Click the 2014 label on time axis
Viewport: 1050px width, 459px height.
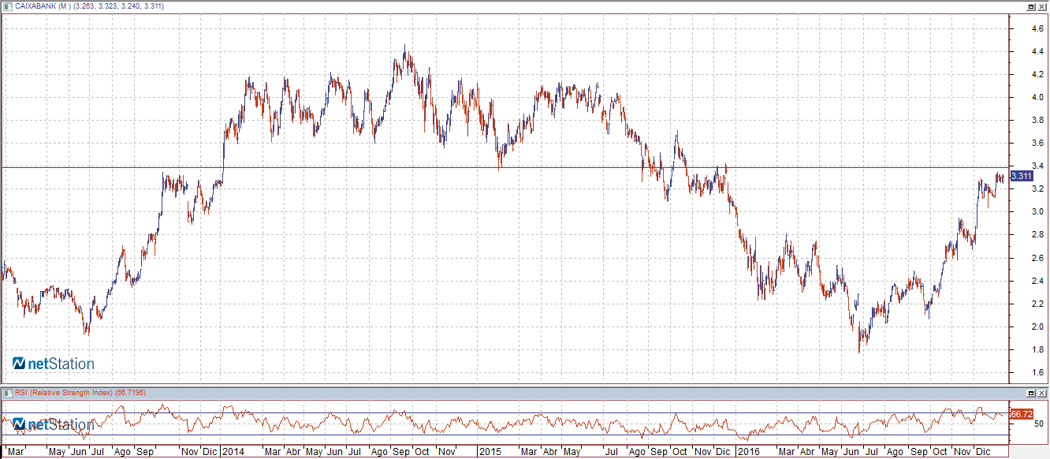(233, 453)
